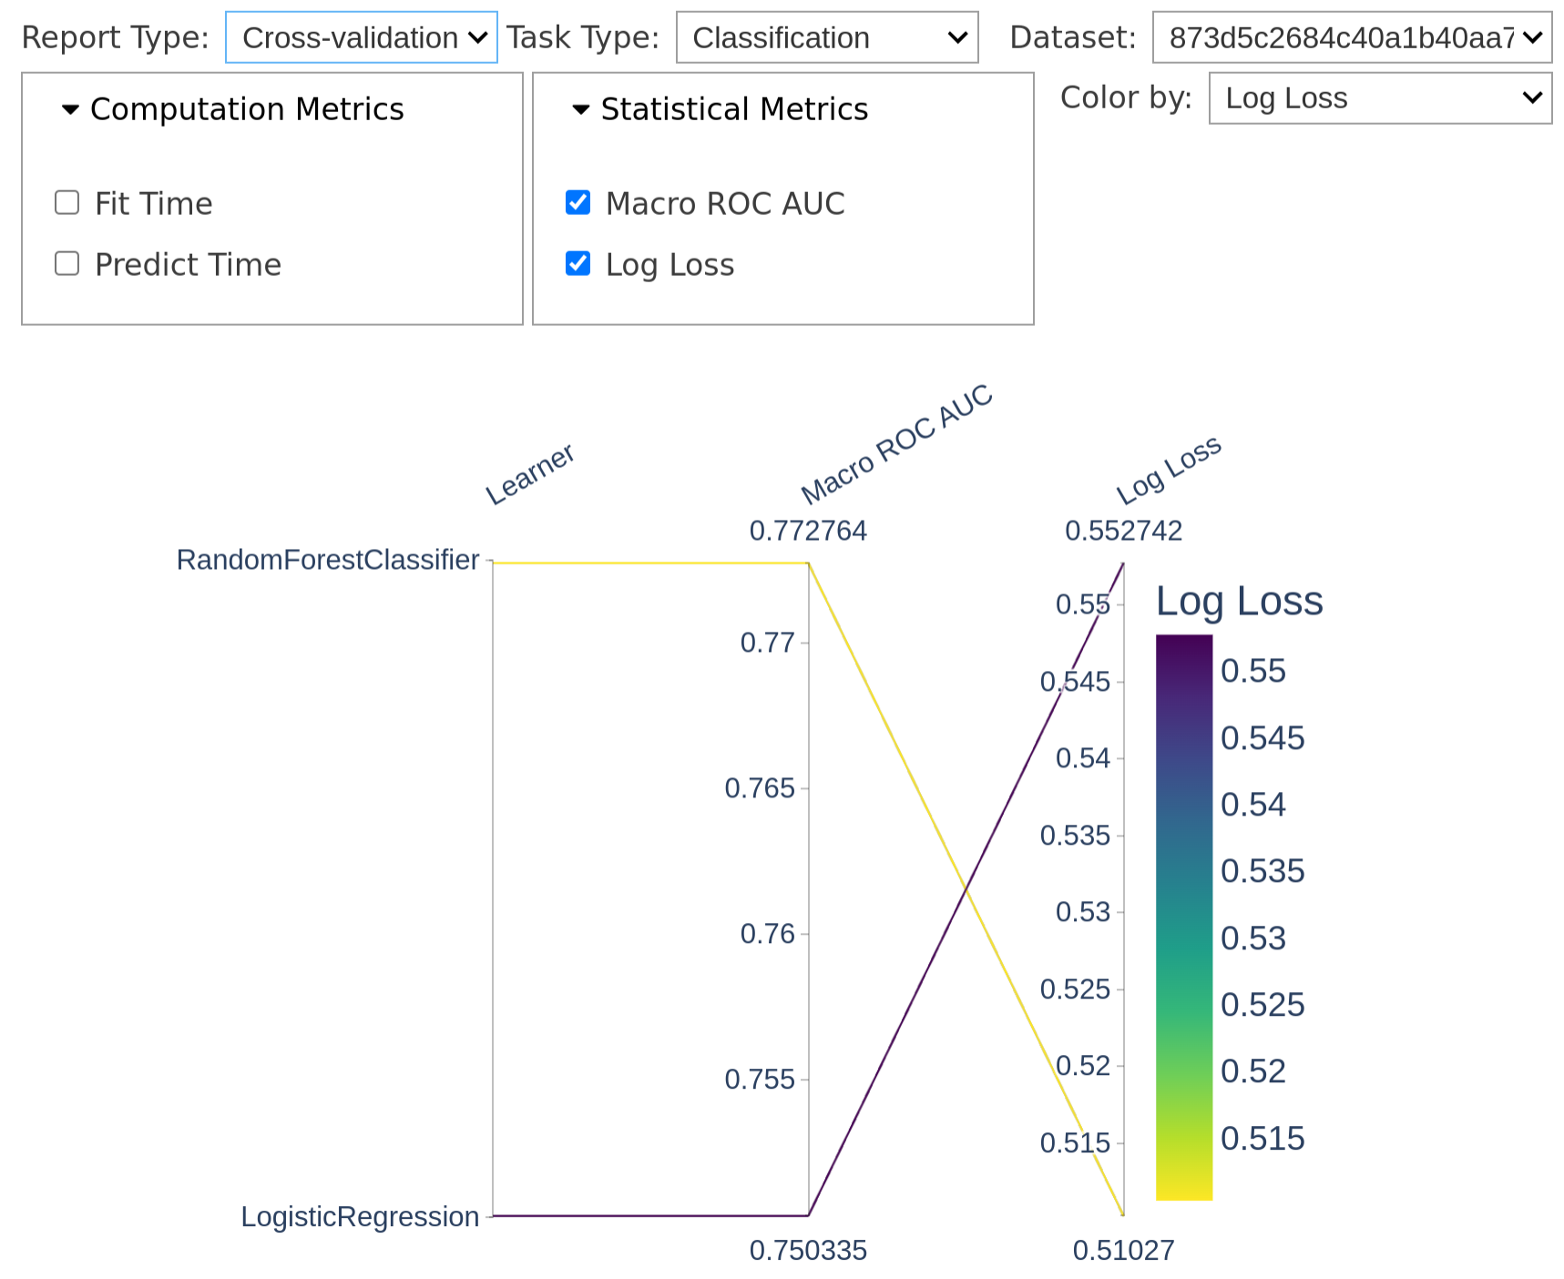Click the Log Loss legend title
This screenshot has height=1279, width=1564.
click(x=1239, y=601)
